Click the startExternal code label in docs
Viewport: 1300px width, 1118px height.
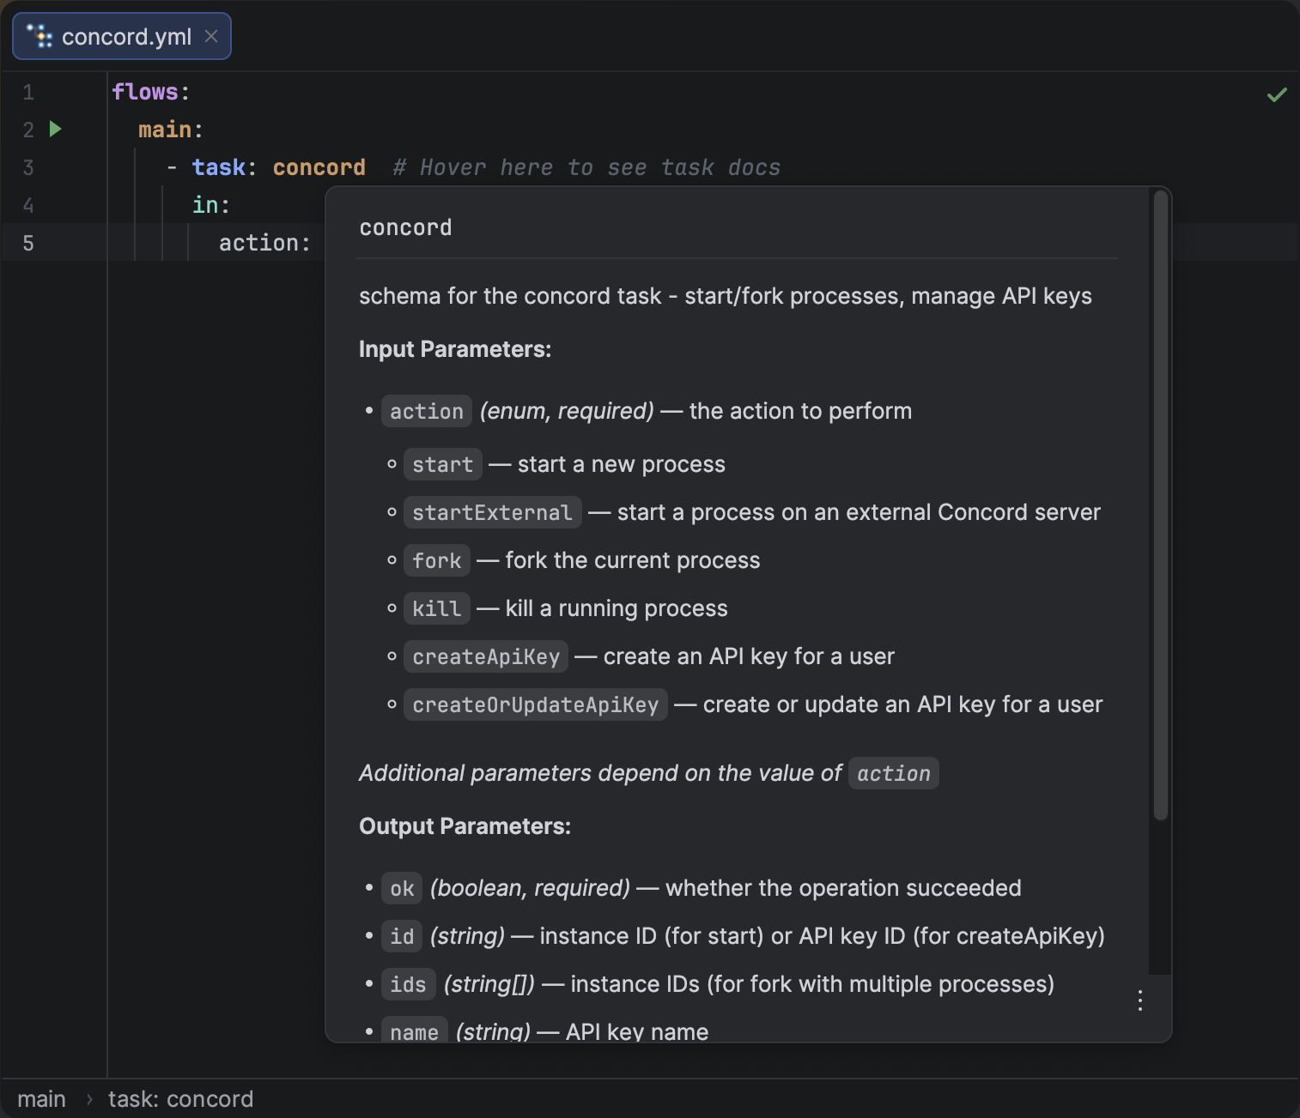coord(492,513)
